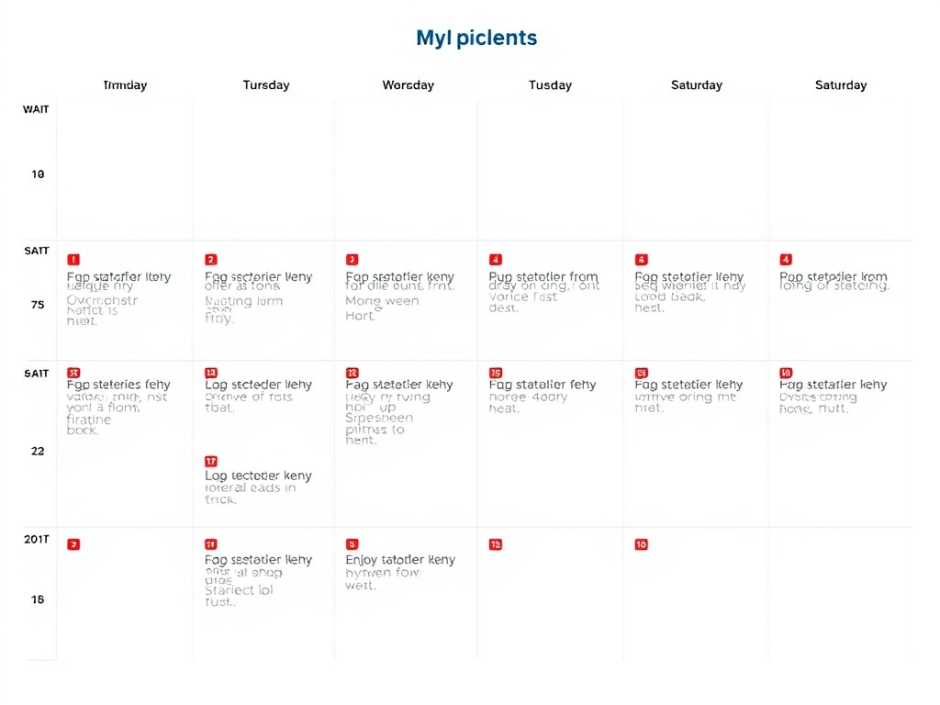Click the "Worday" day header

pyautogui.click(x=408, y=84)
